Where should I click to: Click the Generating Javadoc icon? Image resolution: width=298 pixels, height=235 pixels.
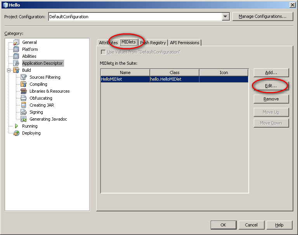(x=24, y=119)
